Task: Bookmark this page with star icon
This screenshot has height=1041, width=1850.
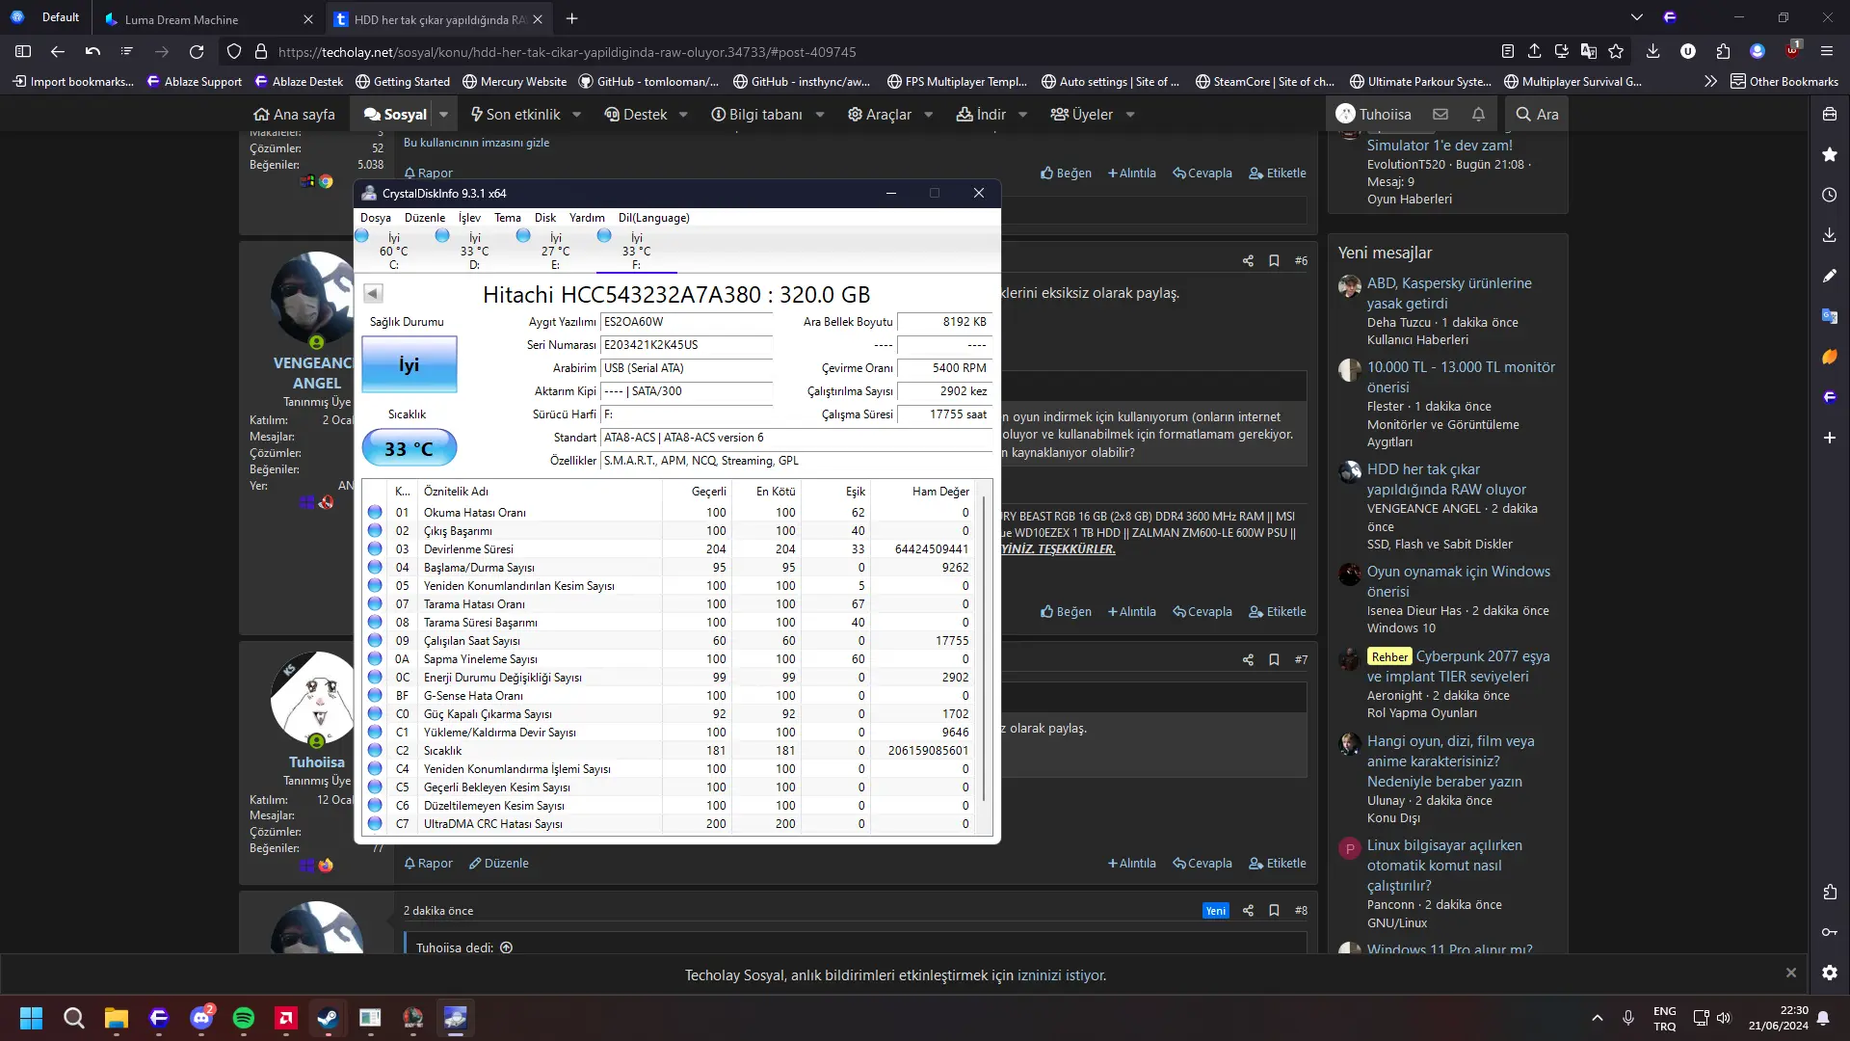Action: coord(1616,52)
